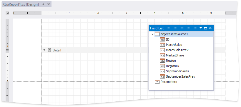Select the MarchSales field
This screenshot has height=107, width=241.
click(174, 45)
